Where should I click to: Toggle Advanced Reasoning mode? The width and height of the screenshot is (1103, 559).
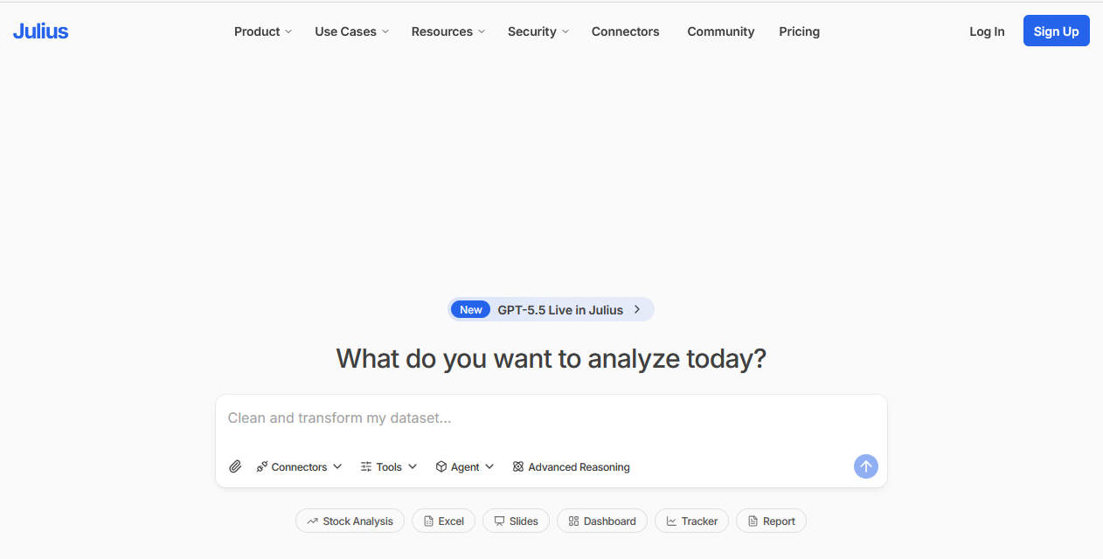[x=571, y=467]
